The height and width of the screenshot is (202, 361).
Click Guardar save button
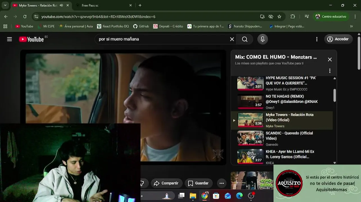click(x=198, y=183)
